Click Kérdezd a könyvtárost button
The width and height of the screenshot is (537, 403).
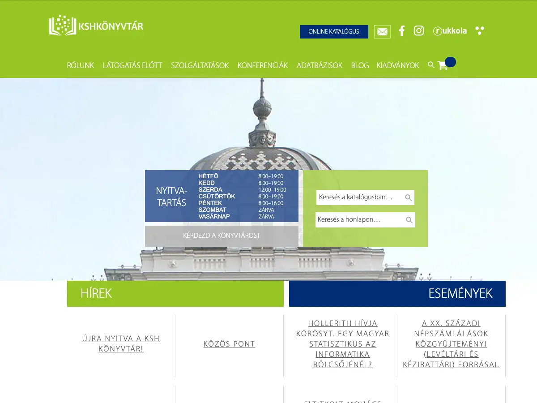pyautogui.click(x=222, y=236)
